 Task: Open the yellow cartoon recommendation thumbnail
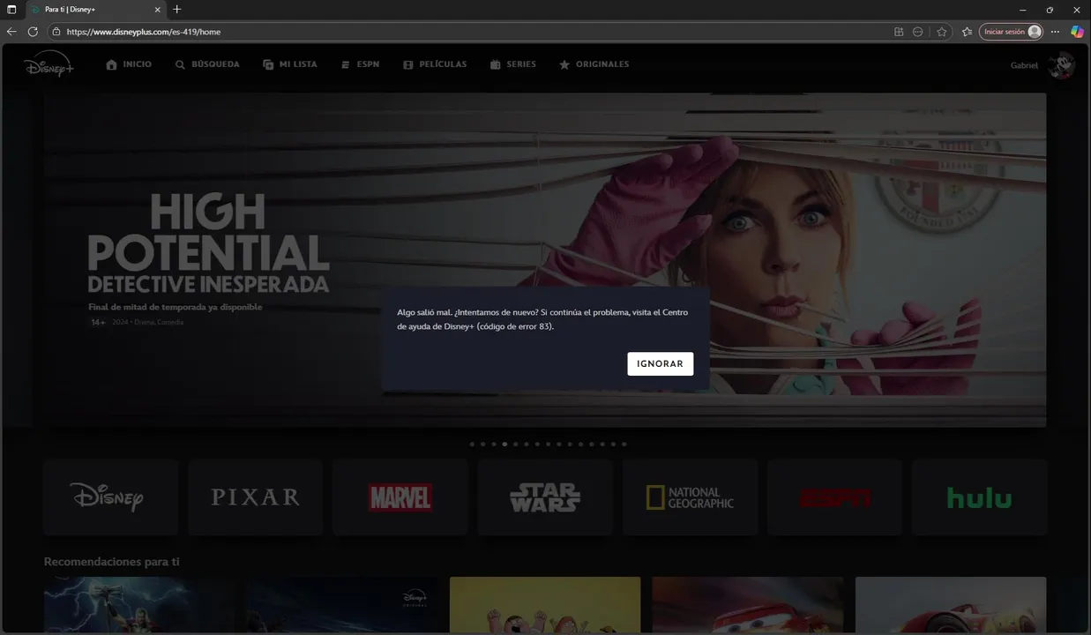pyautogui.click(x=545, y=606)
